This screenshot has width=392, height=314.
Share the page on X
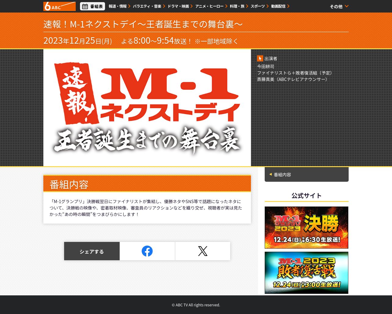[203, 251]
